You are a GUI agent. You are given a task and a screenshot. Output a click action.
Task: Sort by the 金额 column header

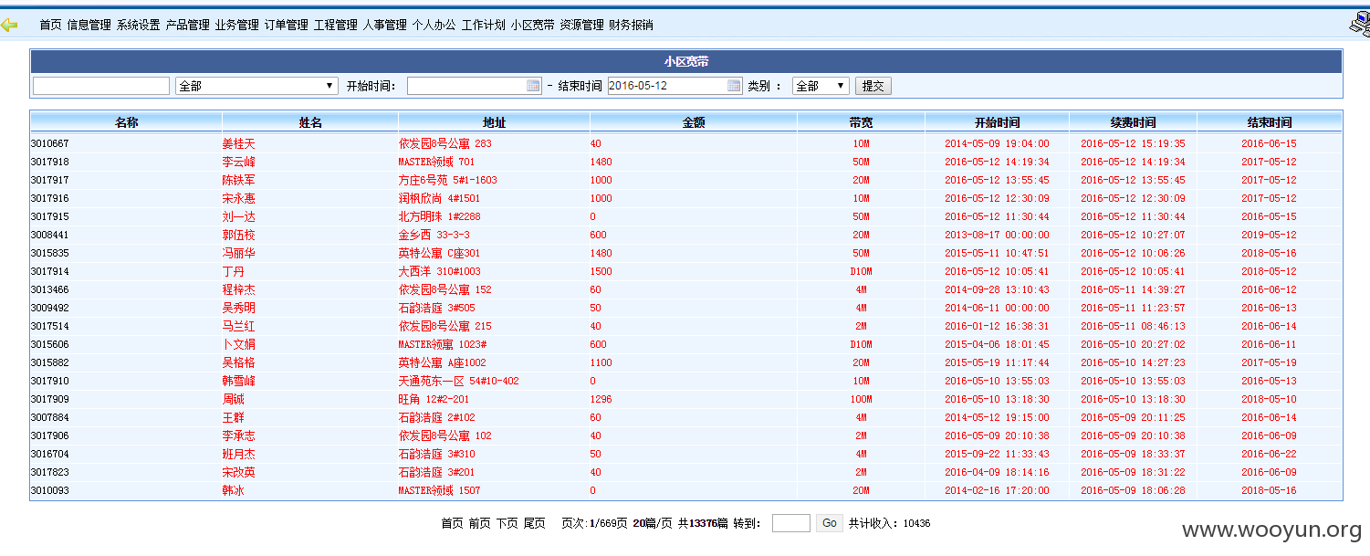point(693,121)
